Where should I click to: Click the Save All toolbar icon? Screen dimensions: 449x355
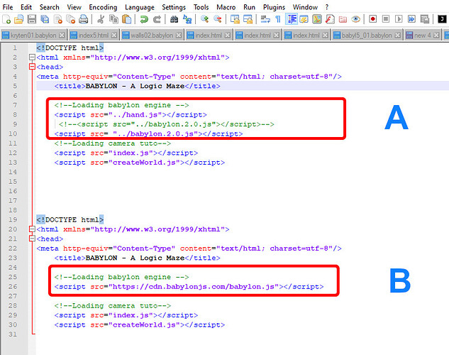coord(45,19)
